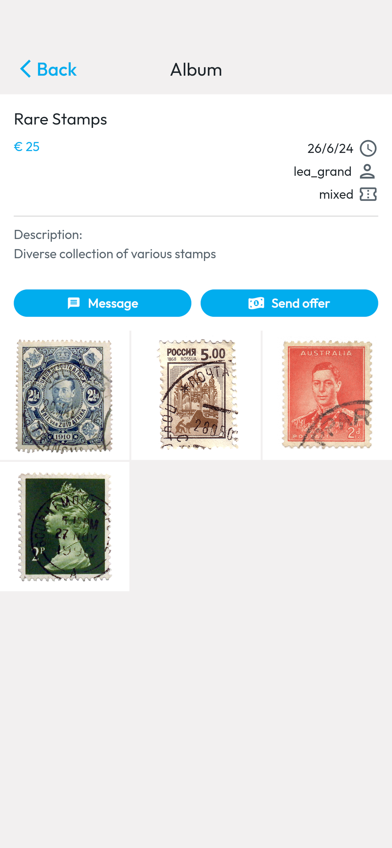The width and height of the screenshot is (392, 848).
Task: Open the red Australia 2d stamp
Action: pos(327,395)
